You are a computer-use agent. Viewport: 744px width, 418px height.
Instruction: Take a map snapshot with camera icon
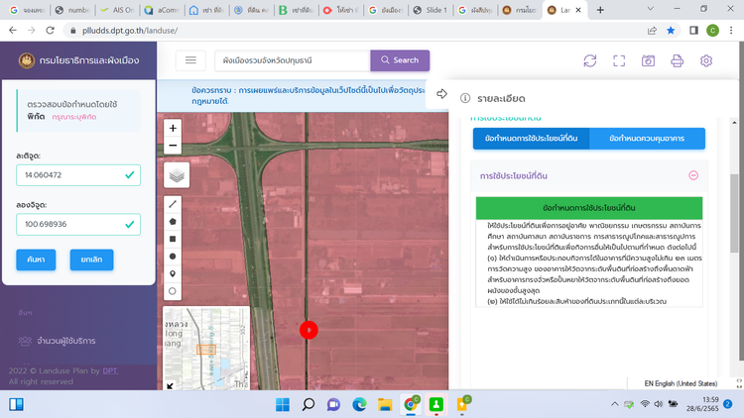648,60
